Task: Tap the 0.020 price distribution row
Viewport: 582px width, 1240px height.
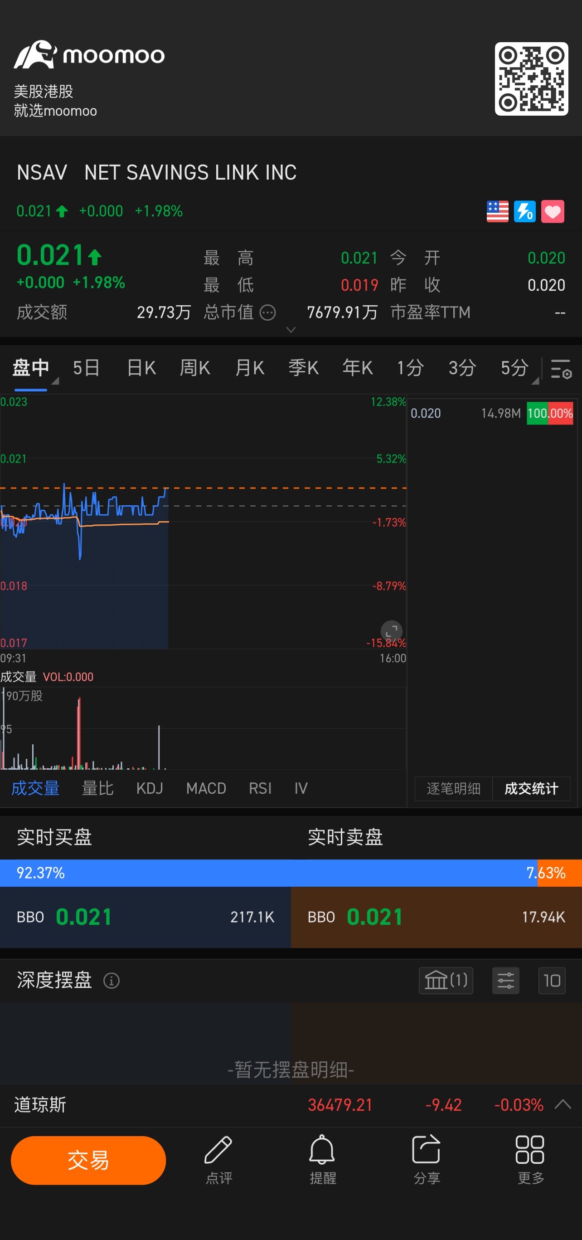Action: [x=492, y=413]
